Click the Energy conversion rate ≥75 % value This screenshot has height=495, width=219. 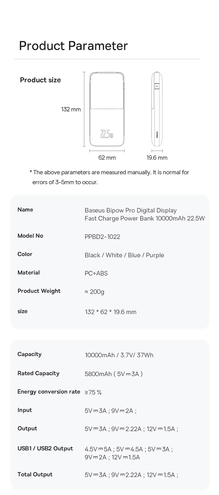click(x=93, y=392)
